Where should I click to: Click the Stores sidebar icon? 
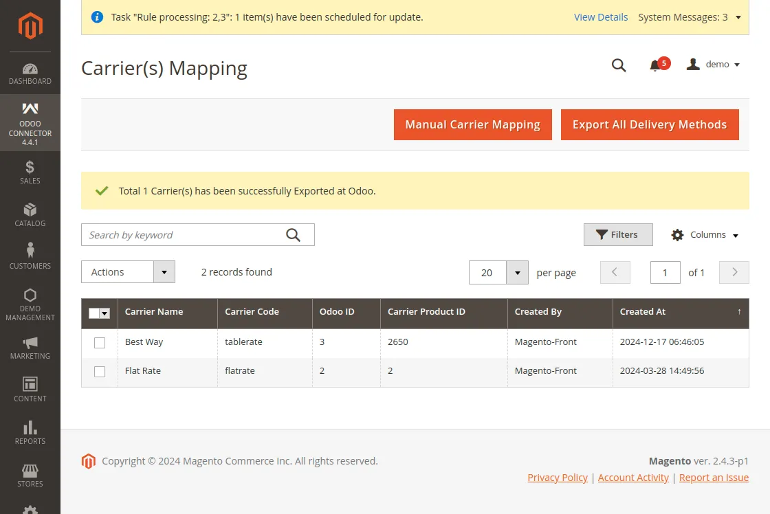30,474
